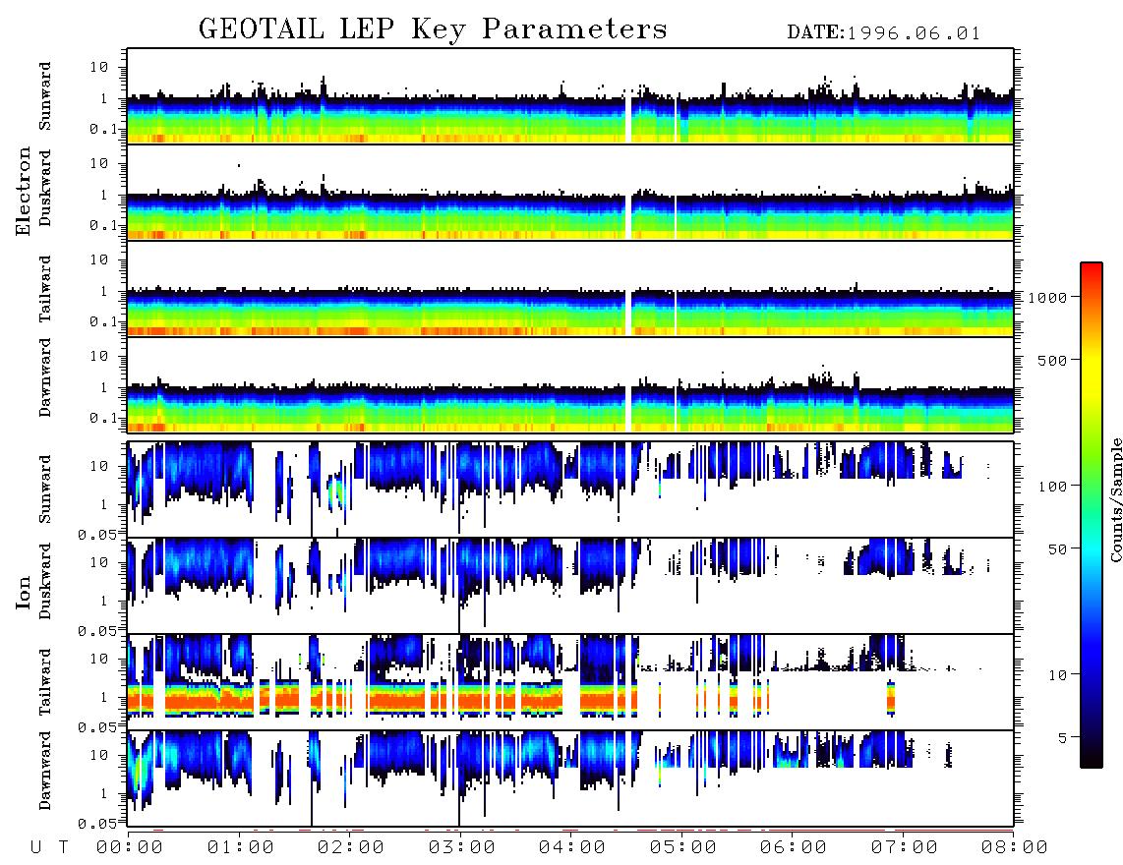Click the 'GEOTAIL LEP Key Parameters' title
The image size is (1123, 865).
click(x=433, y=29)
